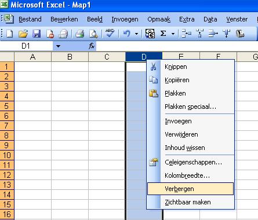Choose Kolombreedte... in context menu

click(x=191, y=175)
